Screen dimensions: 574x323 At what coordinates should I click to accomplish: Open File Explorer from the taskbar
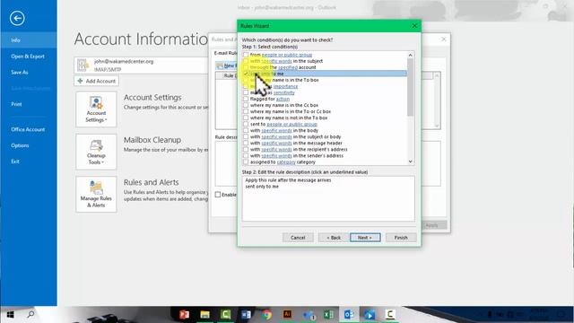coord(205,315)
